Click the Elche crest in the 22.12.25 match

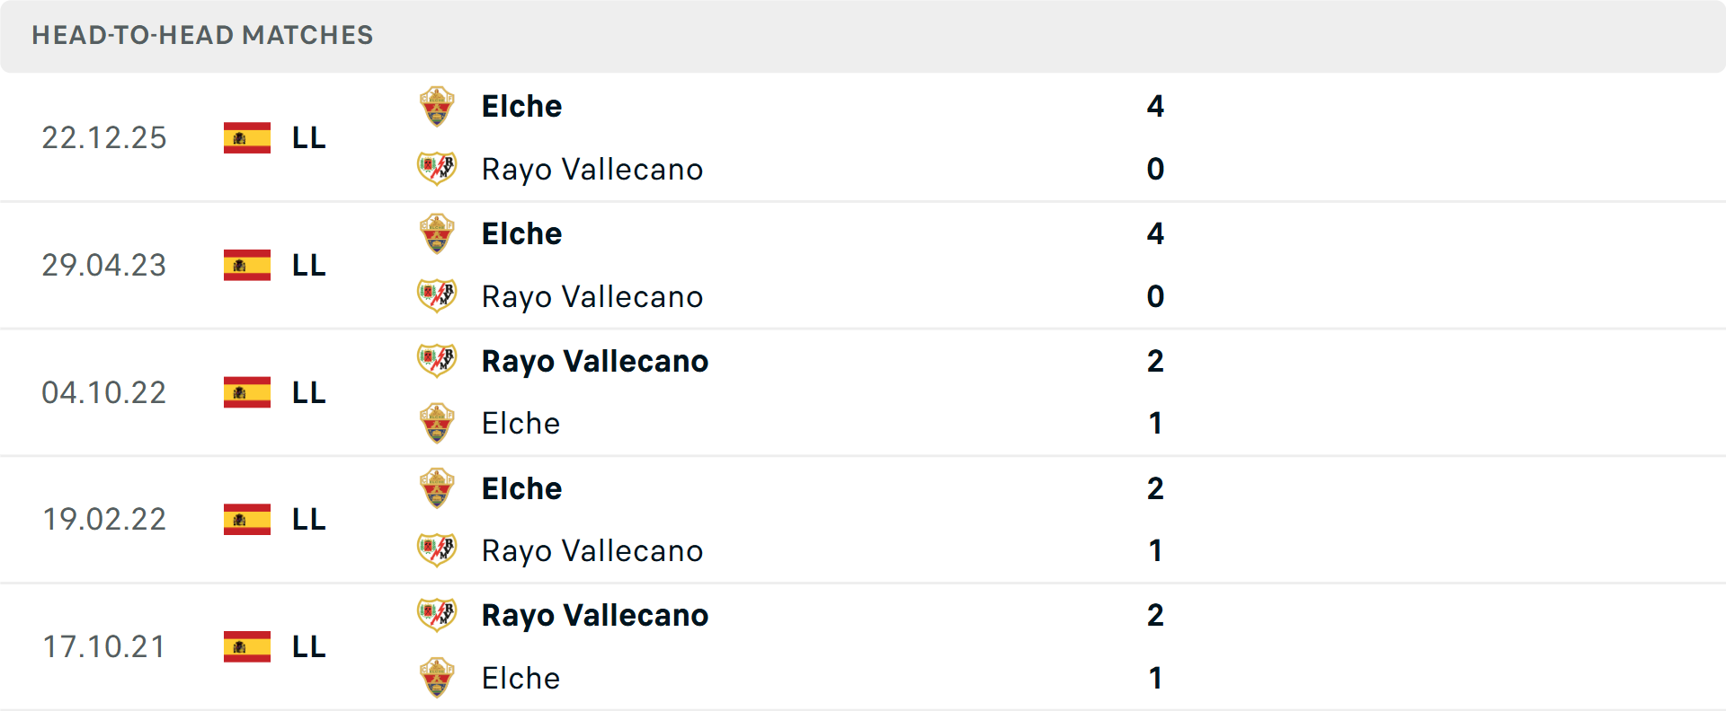pyautogui.click(x=437, y=105)
